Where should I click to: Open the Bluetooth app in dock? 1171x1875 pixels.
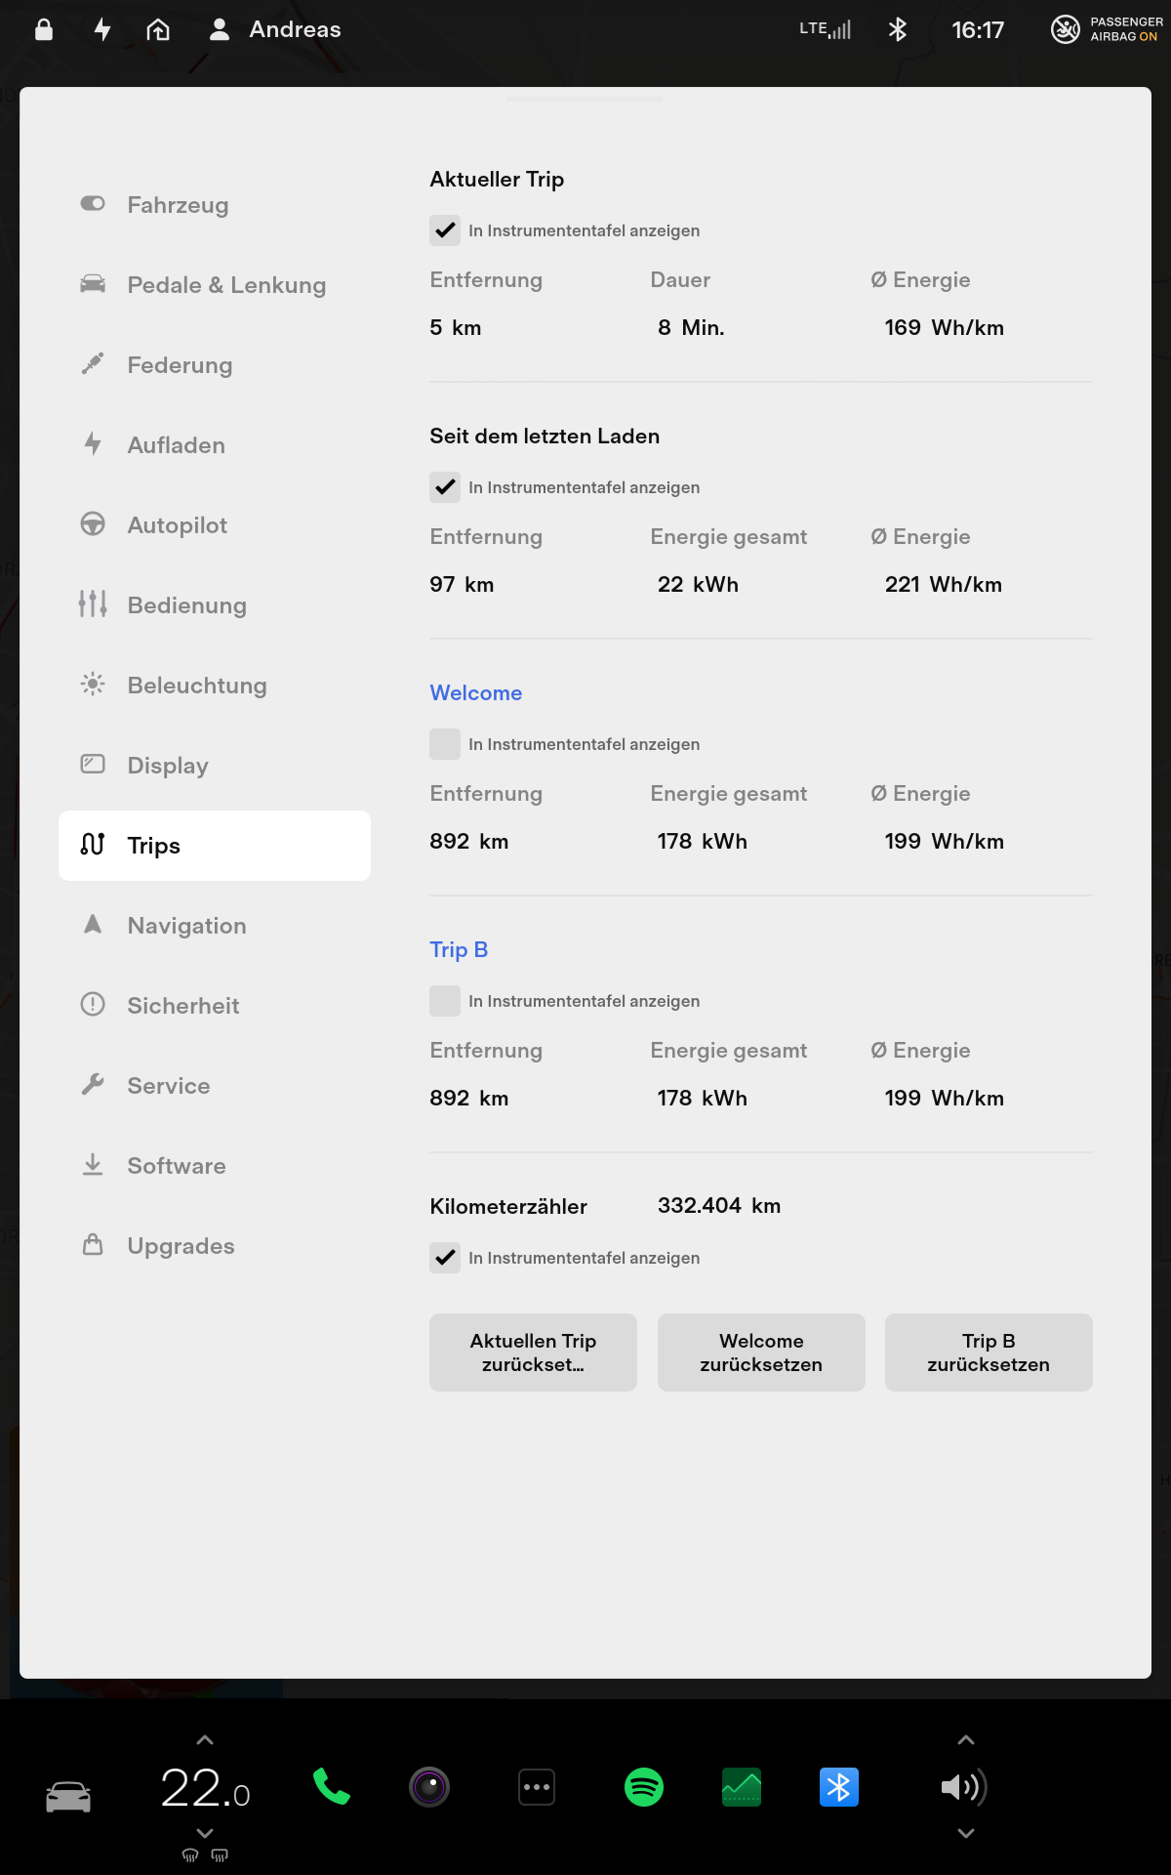pos(838,1787)
